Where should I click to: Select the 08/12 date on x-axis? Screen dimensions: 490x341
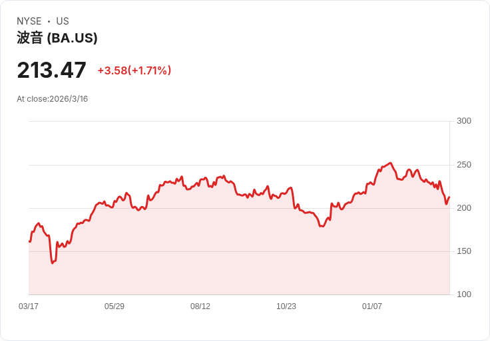tap(200, 306)
